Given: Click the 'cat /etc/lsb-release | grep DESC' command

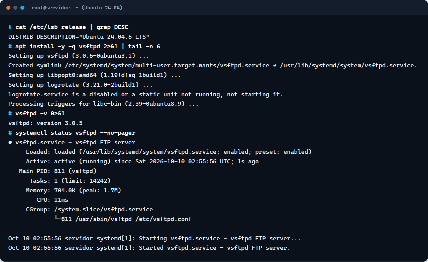Looking at the screenshot, I should (x=72, y=27).
